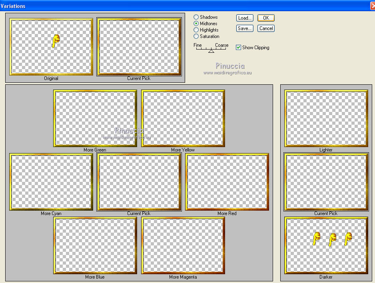Screen dimensions: 375x283
Task: Click the Fine/Coarse slider triangle handle
Action: [x=211, y=51]
